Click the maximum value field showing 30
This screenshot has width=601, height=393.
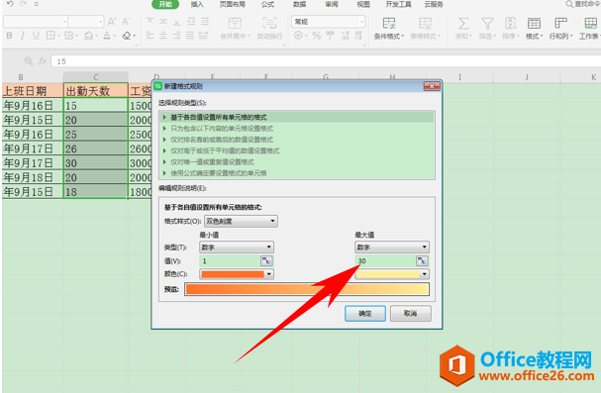385,261
